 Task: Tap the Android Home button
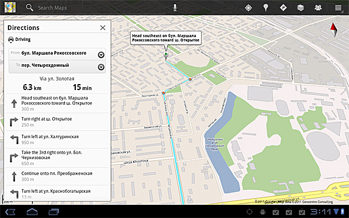pyautogui.click(x=32, y=211)
